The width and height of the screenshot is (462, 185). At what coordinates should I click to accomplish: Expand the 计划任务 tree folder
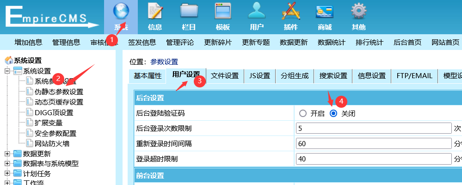7,174
